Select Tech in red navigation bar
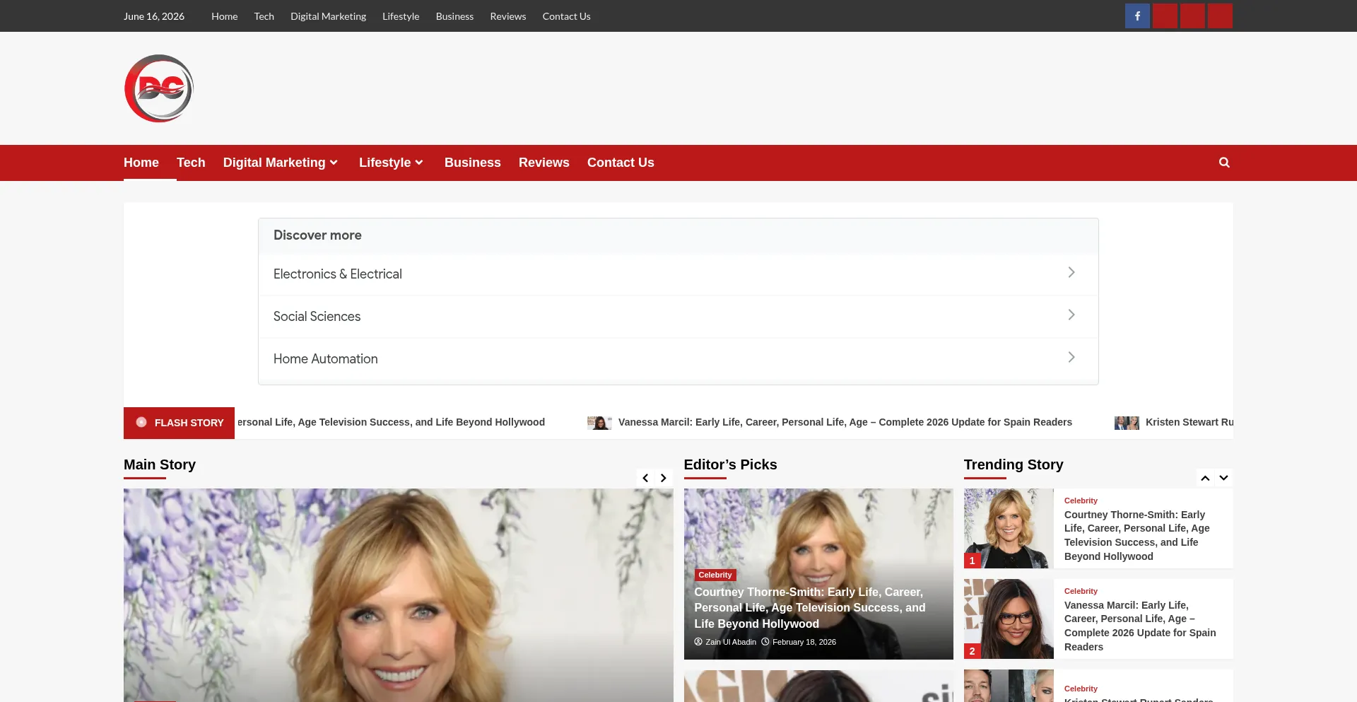The image size is (1357, 702). [191, 163]
